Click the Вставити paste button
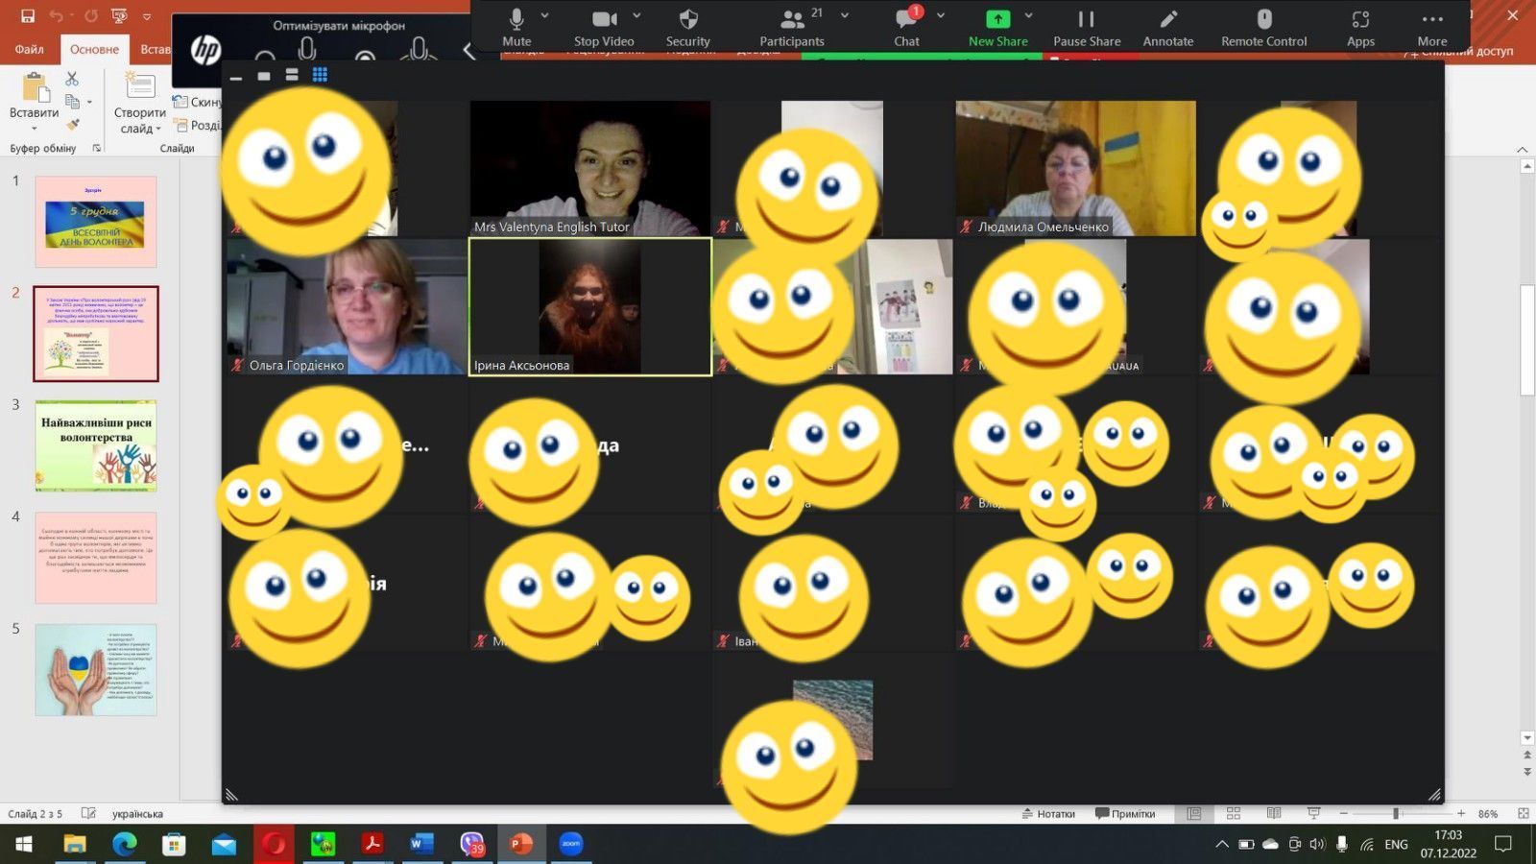Screen dimensions: 1536x864 click(x=34, y=100)
